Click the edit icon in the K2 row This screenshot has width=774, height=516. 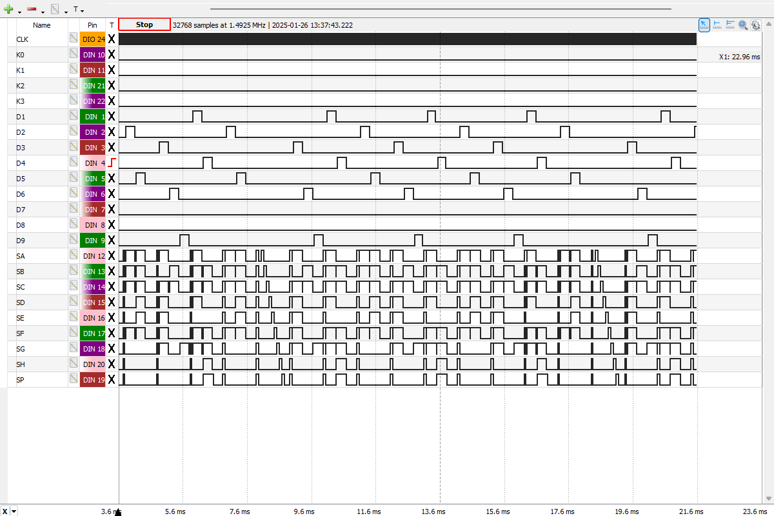pos(74,85)
